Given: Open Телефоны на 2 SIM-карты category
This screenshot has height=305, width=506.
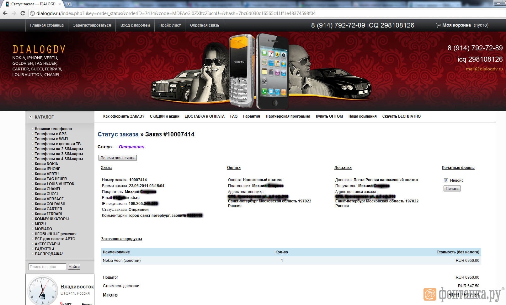Looking at the screenshot, I should 59,149.
